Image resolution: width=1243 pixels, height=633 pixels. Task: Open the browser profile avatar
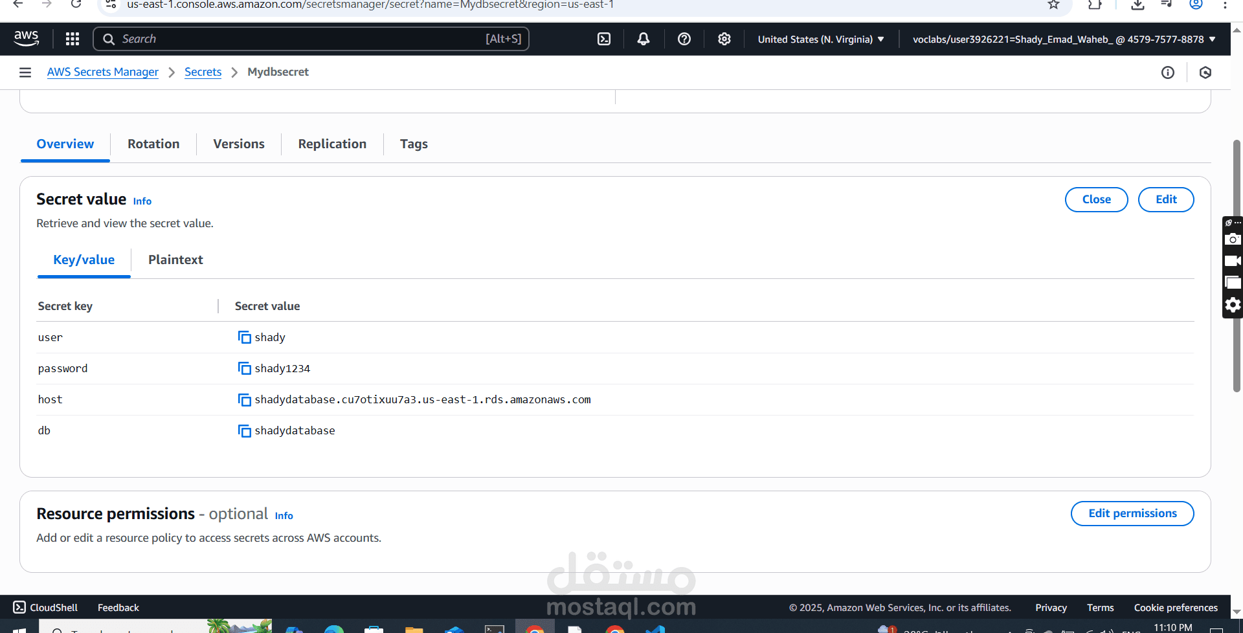tap(1196, 5)
